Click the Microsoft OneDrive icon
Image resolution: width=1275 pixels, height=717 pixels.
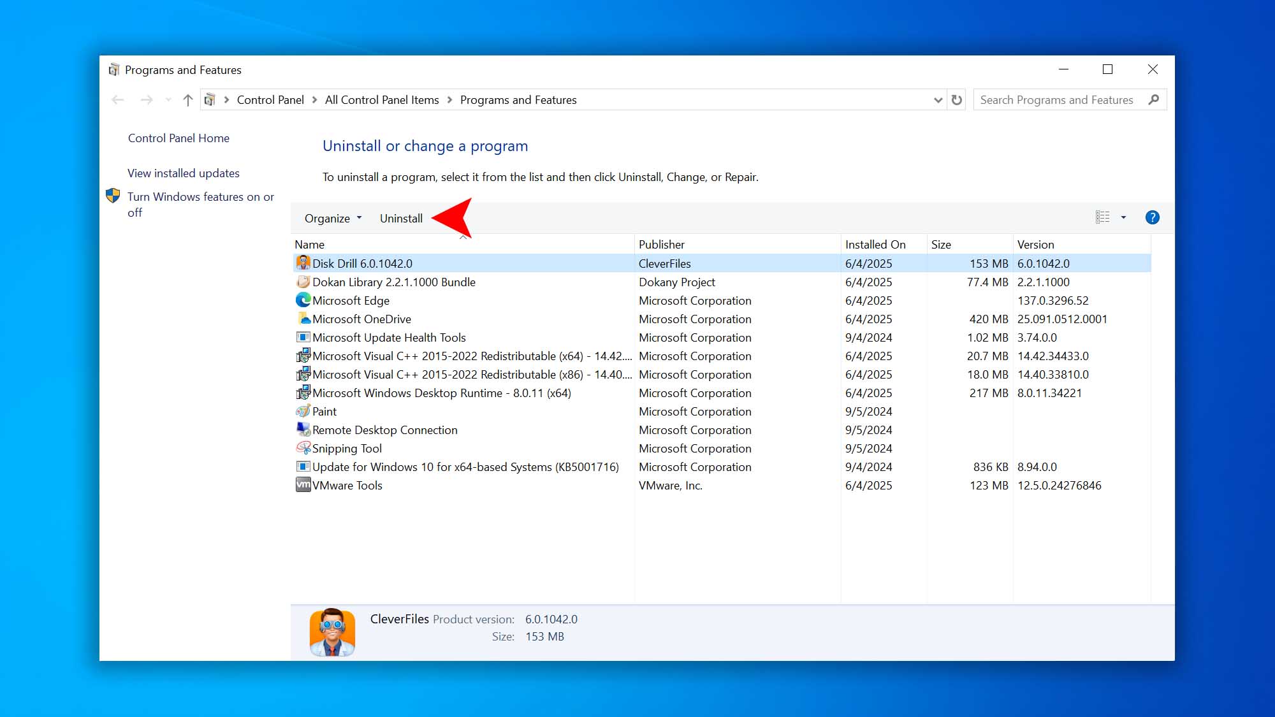(303, 319)
